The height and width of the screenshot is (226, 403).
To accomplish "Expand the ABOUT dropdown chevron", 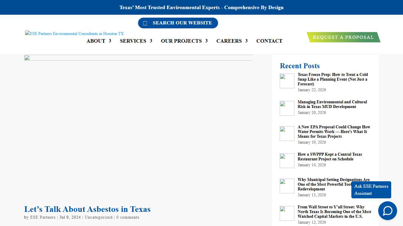I will [110, 41].
